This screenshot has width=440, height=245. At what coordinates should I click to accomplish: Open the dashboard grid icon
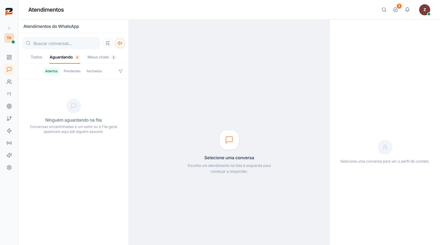click(9, 57)
